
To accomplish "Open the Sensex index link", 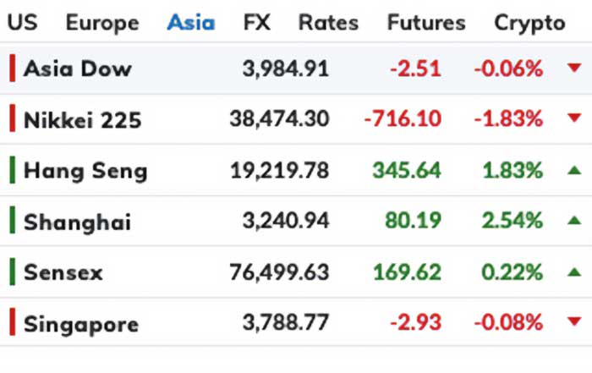I will point(63,272).
